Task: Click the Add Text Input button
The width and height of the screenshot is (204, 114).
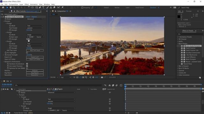Action: [35, 50]
